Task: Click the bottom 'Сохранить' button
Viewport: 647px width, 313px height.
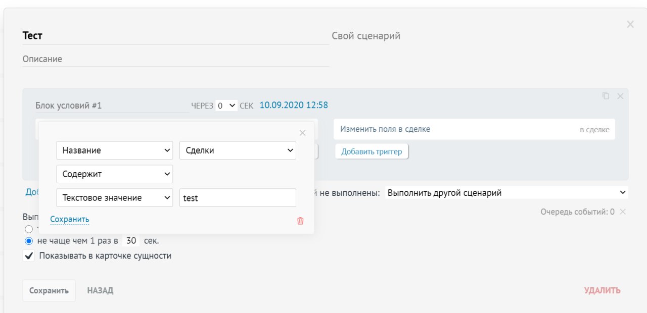Action: pyautogui.click(x=49, y=291)
